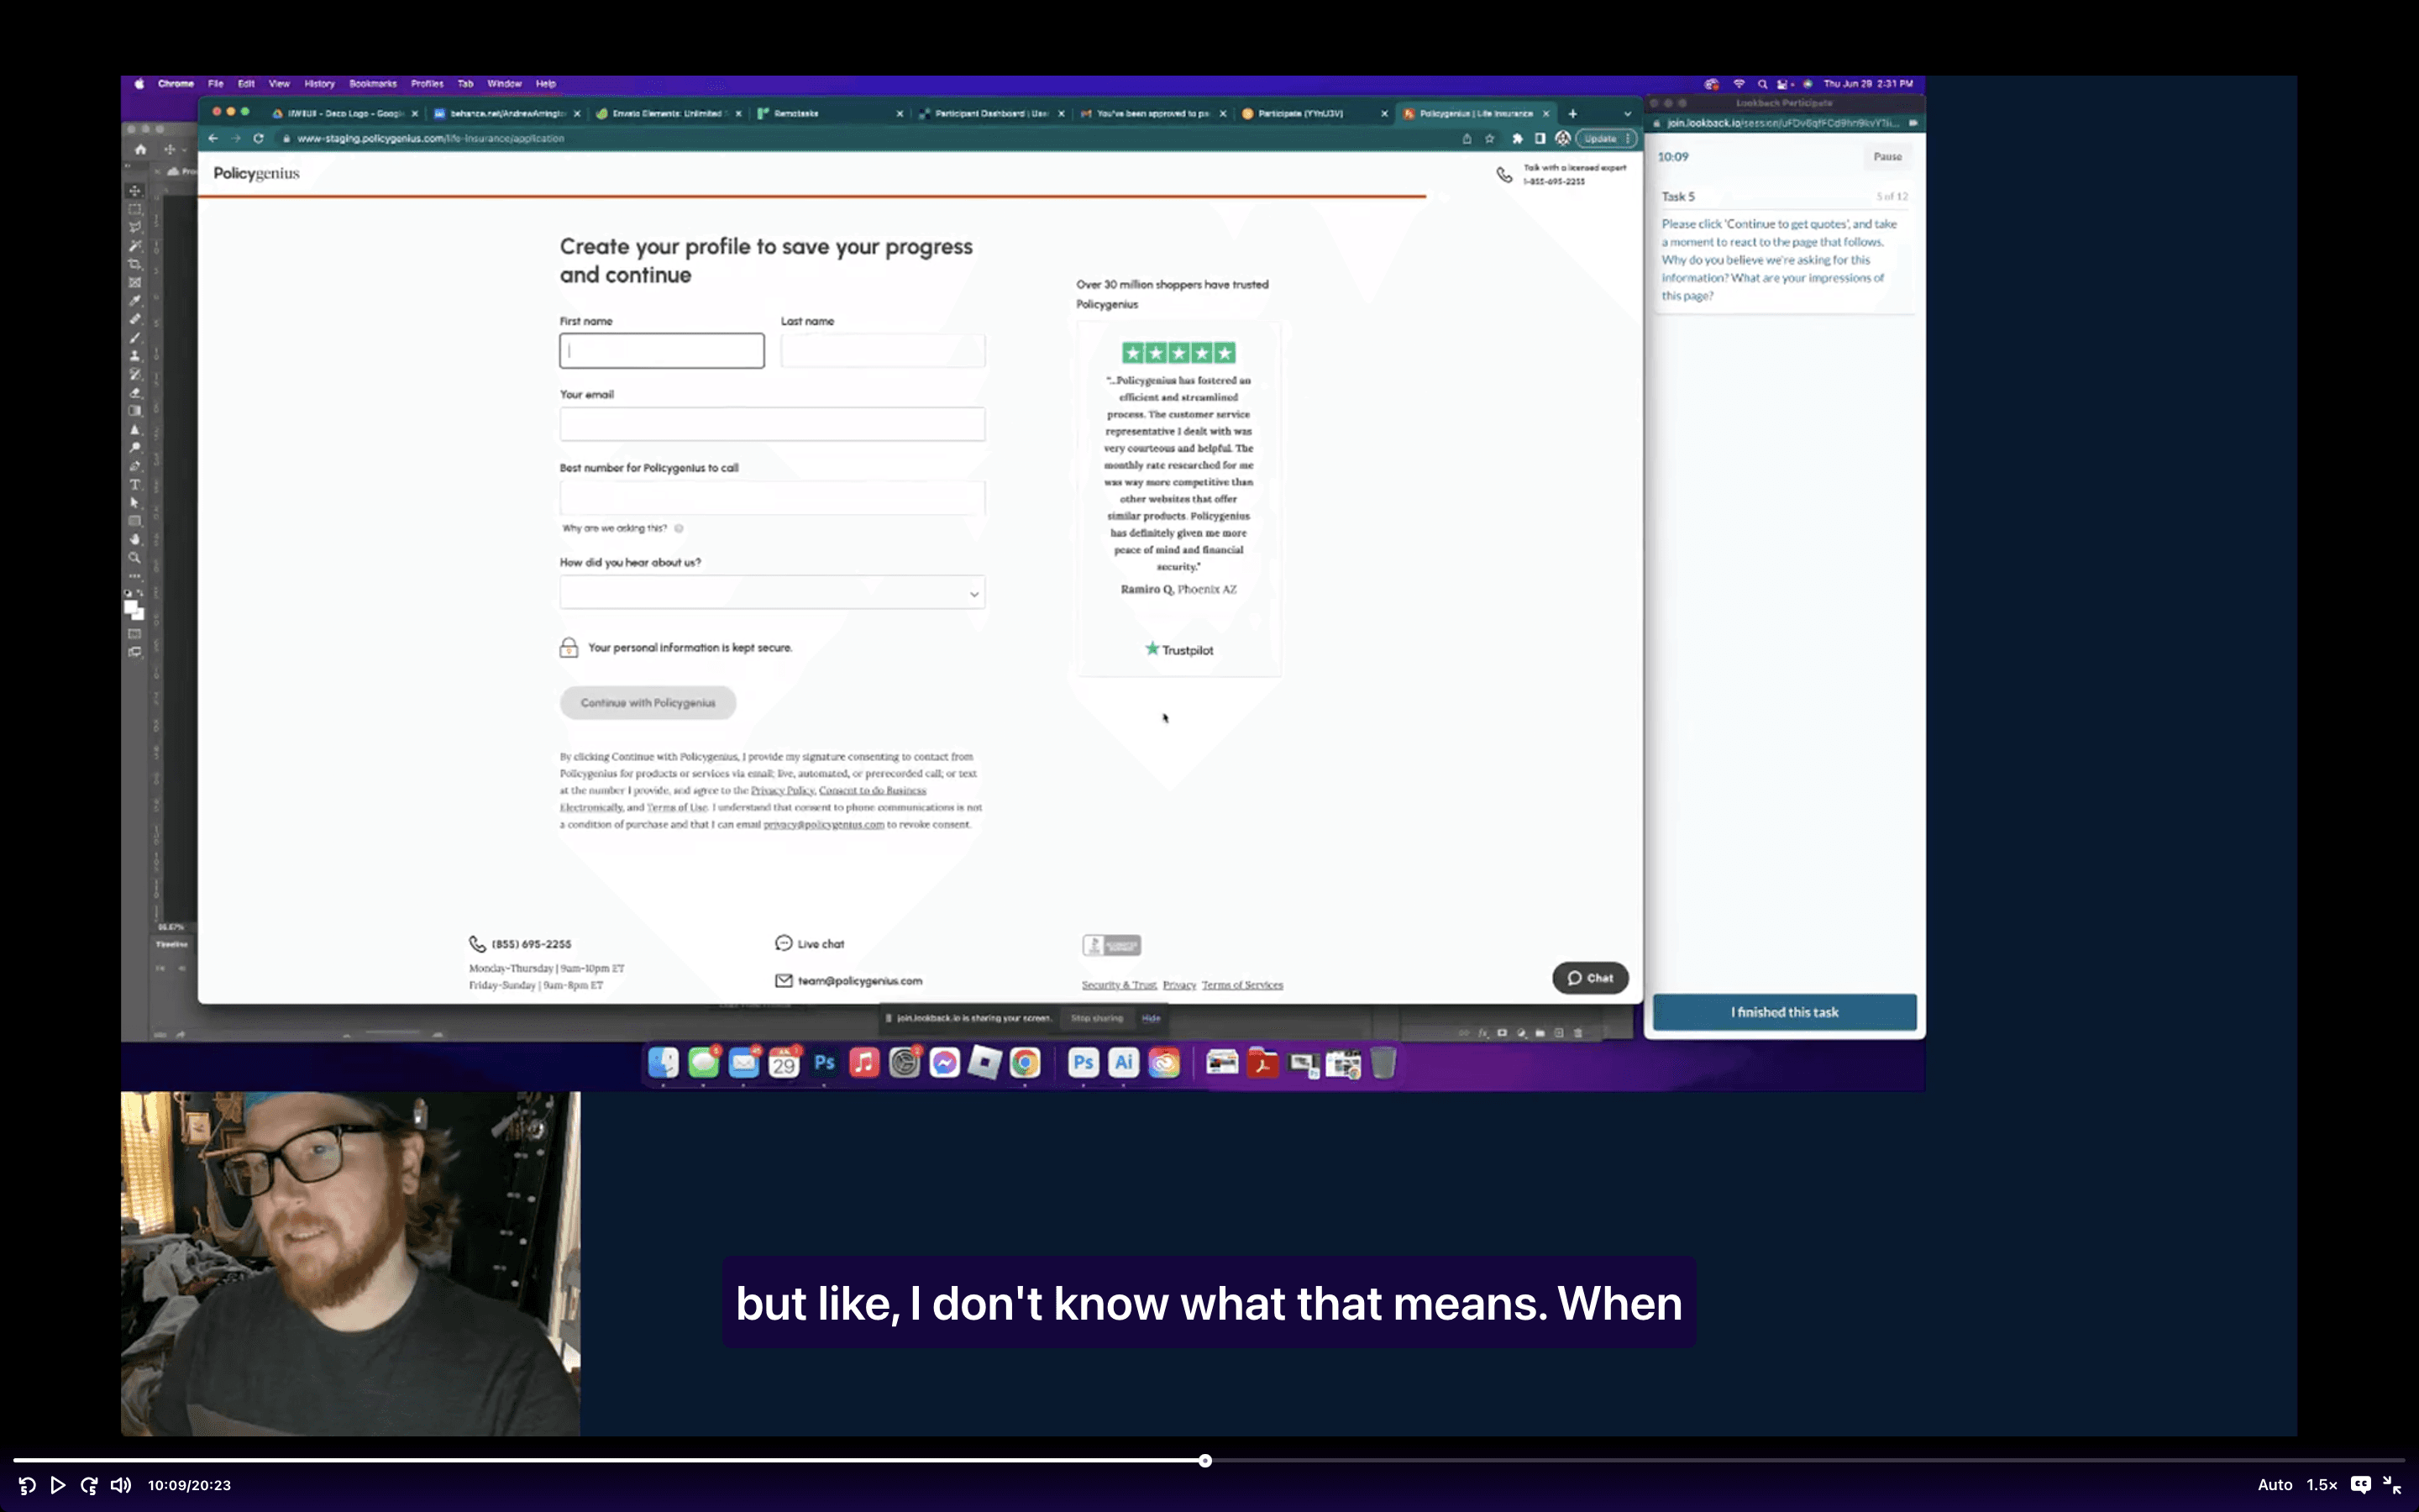Click 'I finished this task' button
Screen dimensions: 2419x1512
point(1784,1012)
